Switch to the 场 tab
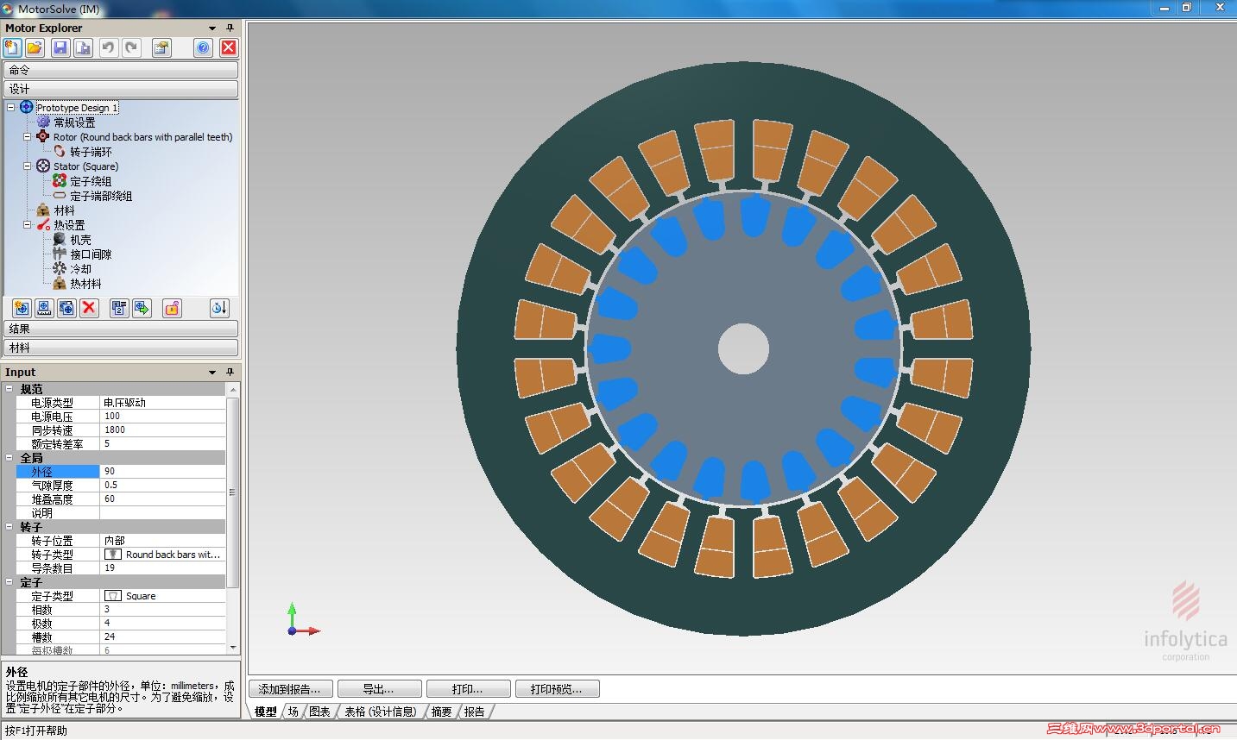Screen dimensions: 1237x740 click(x=293, y=712)
